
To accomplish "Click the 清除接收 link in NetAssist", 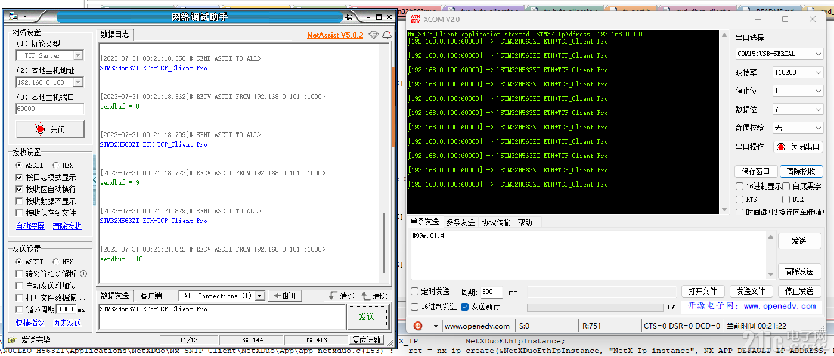I will click(67, 226).
